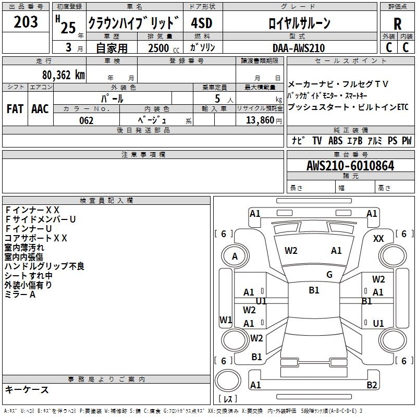Click the "後日発送部品" section header

143,130
